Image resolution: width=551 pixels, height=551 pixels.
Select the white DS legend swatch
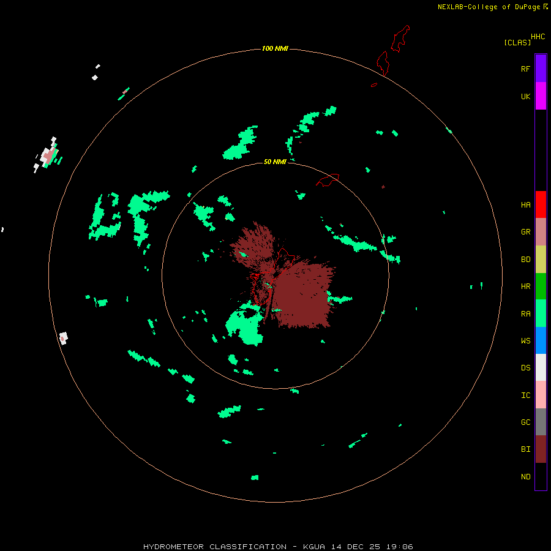click(x=541, y=367)
